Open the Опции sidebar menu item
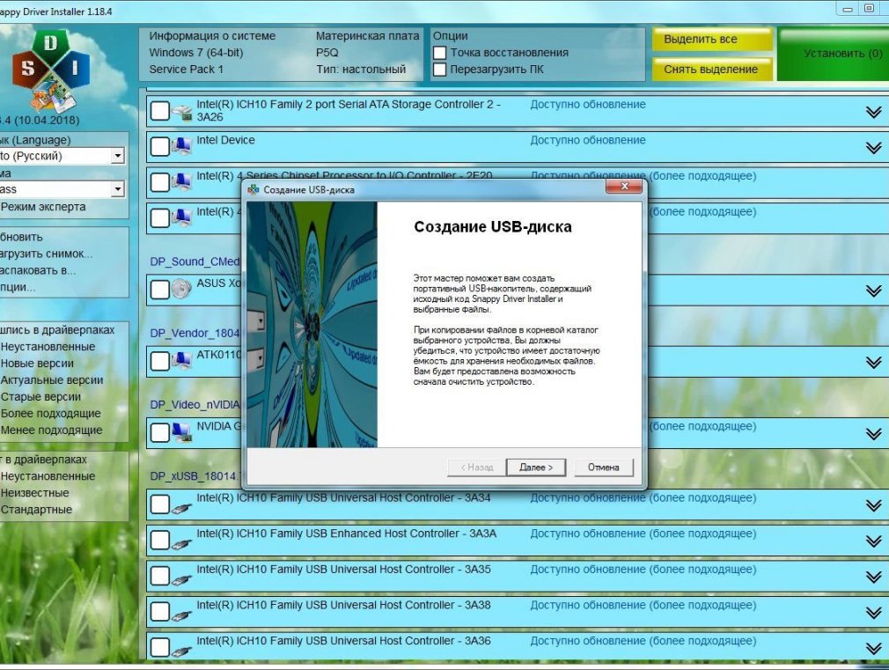This screenshot has height=670, width=889. point(18,287)
